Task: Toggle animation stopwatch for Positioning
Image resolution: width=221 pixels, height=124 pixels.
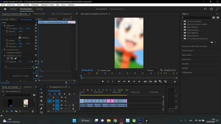Action: [x=7, y=28]
